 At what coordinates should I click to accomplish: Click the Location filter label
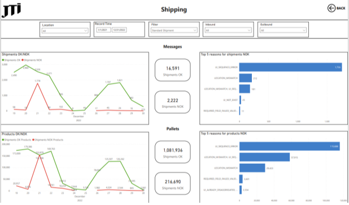pyautogui.click(x=48, y=25)
